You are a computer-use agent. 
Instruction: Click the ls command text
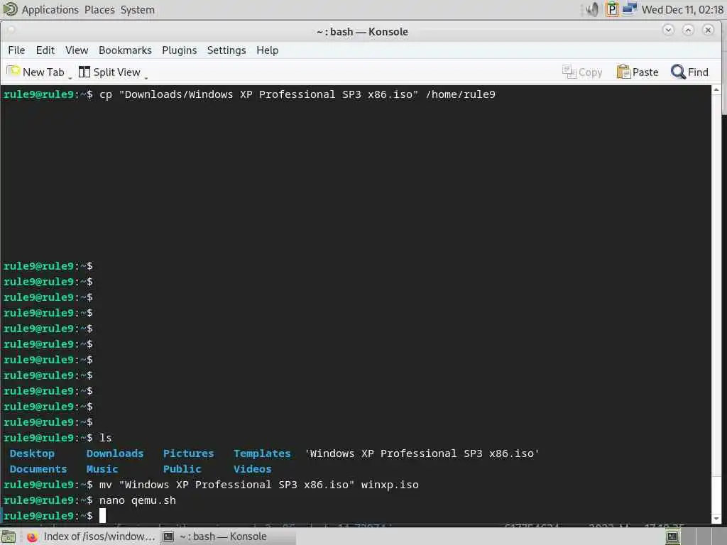[105, 438]
